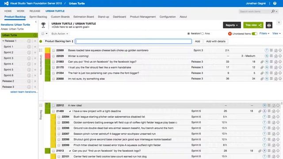Open the Filters dropdown
This screenshot has width=283, height=159.
coord(264,34)
